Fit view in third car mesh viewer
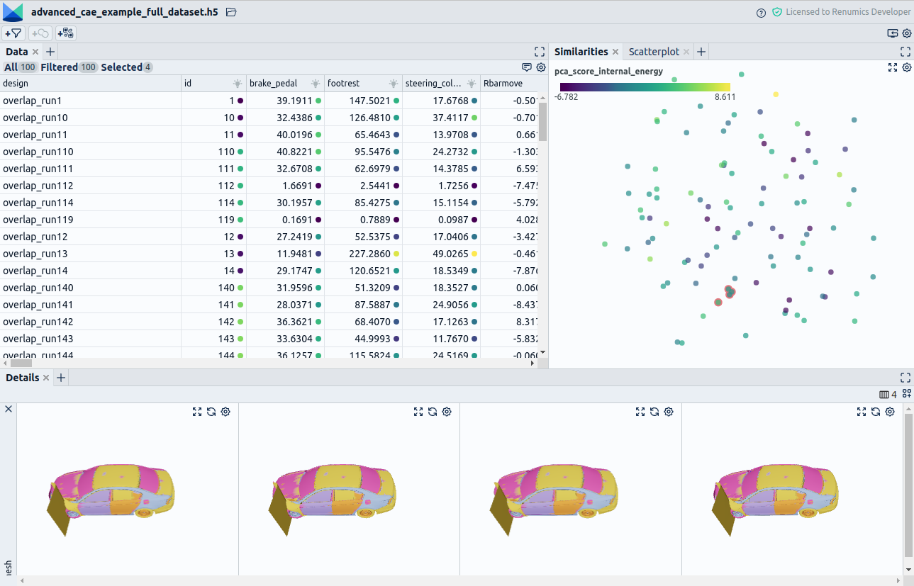 point(640,412)
